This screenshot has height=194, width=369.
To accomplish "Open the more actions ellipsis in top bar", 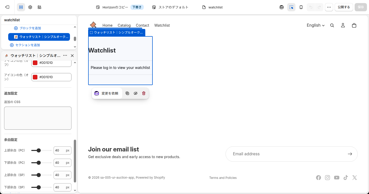I will click(x=329, y=7).
